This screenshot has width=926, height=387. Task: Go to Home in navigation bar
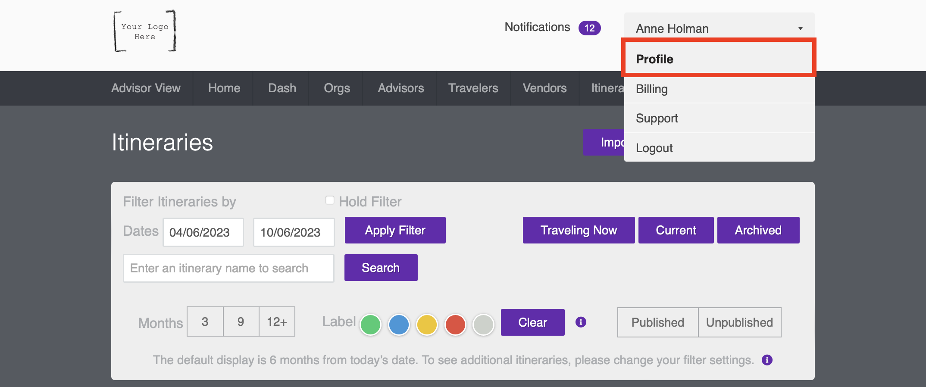tap(224, 88)
